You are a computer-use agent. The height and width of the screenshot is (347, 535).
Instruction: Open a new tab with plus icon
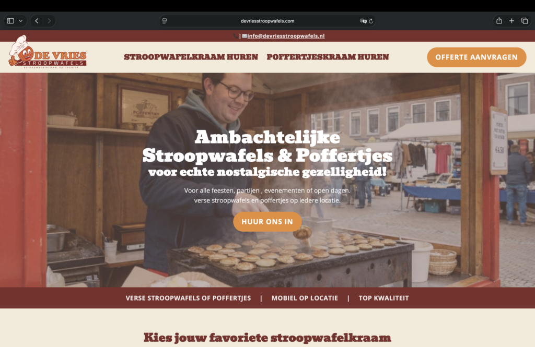coord(512,21)
